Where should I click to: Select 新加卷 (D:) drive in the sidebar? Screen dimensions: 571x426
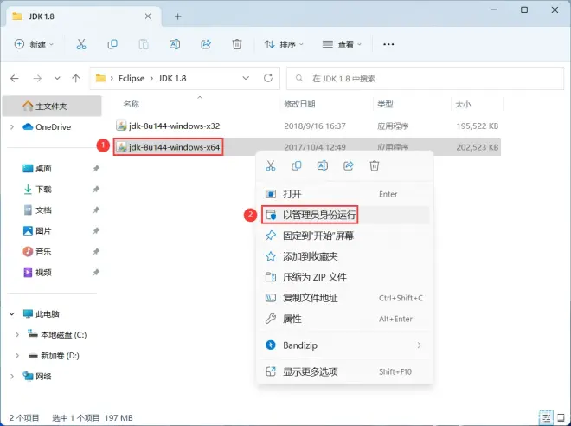pos(60,355)
